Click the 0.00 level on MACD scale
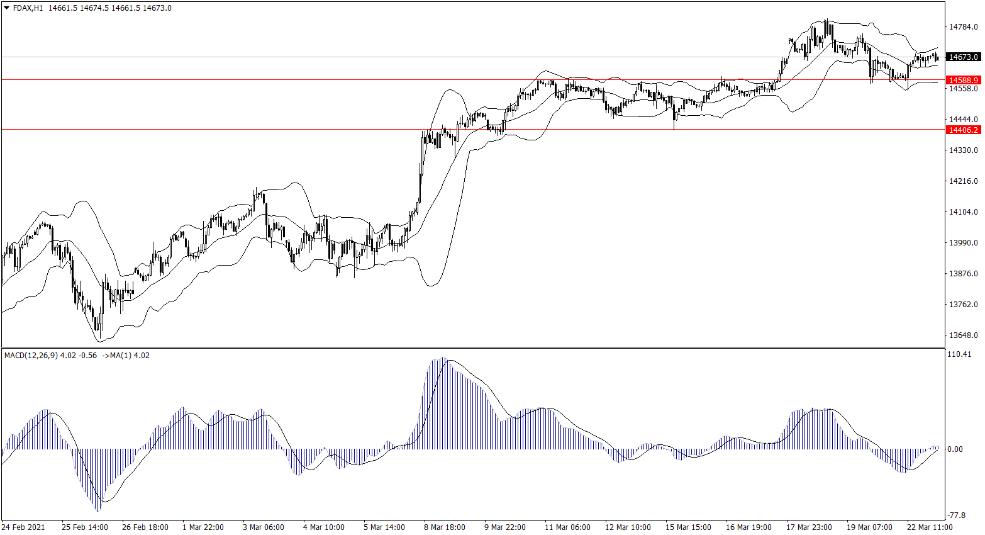 (955, 449)
